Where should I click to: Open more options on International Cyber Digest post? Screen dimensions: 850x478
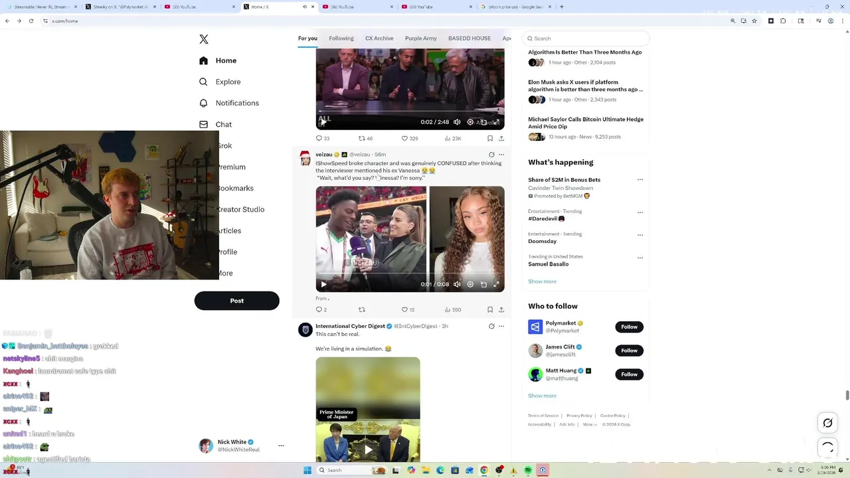pyautogui.click(x=501, y=326)
